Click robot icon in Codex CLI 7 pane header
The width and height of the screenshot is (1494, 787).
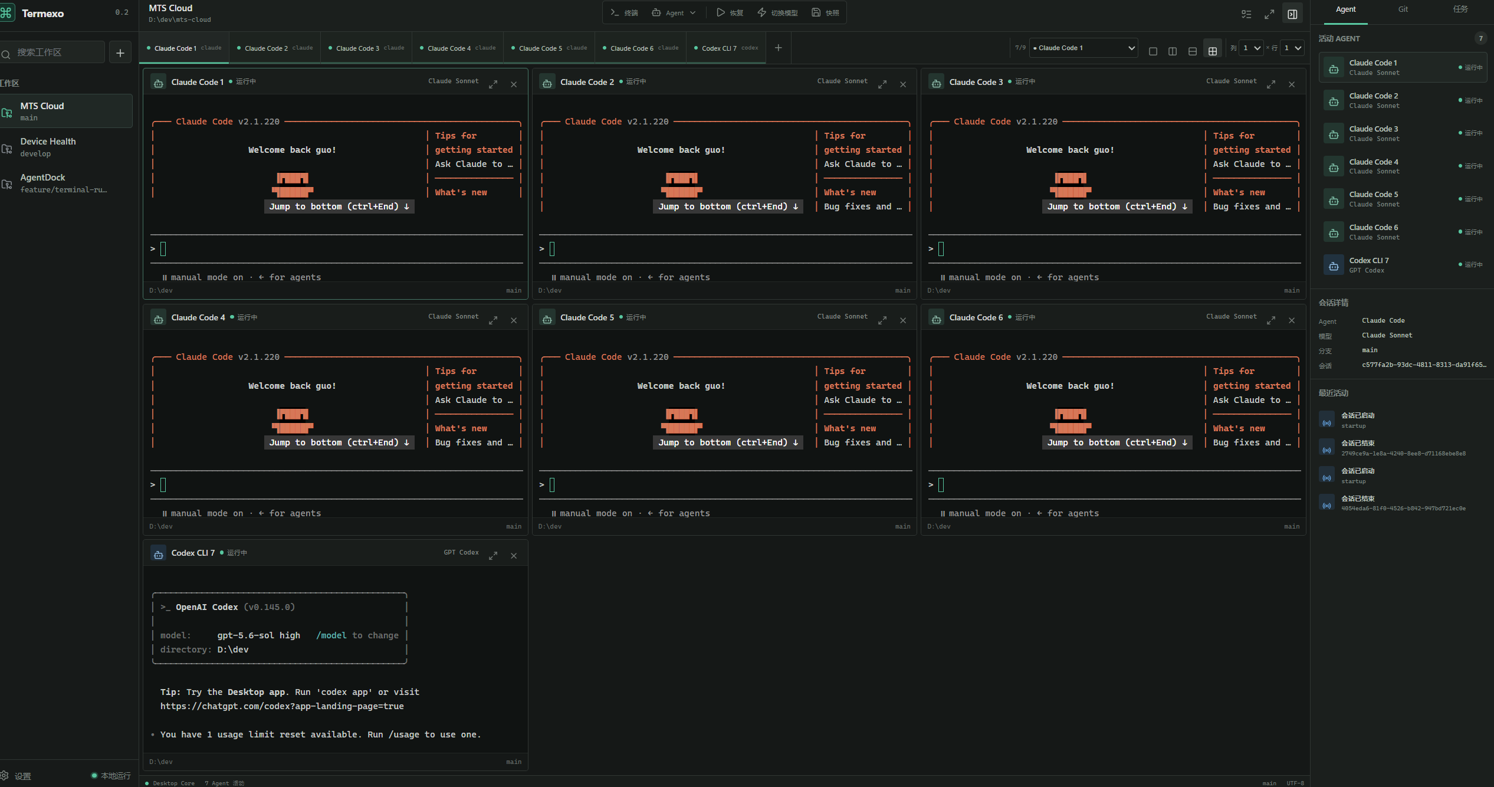[158, 555]
